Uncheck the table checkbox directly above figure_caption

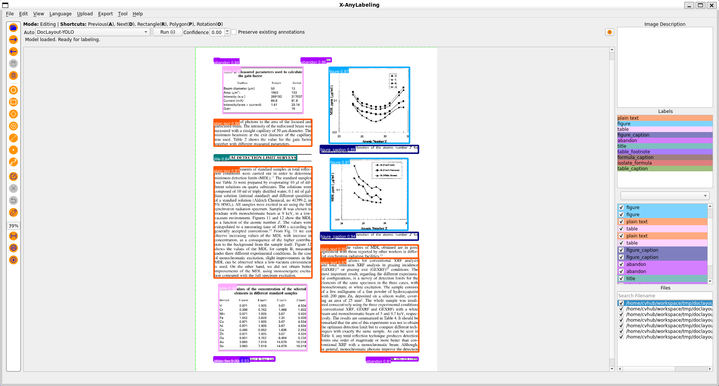(x=621, y=243)
